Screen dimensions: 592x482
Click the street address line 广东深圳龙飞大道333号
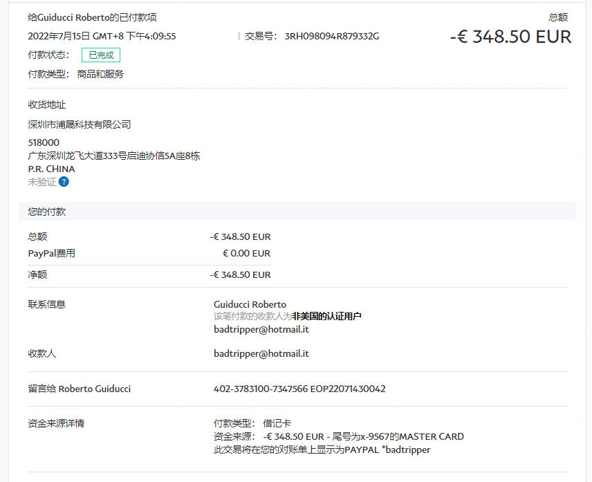coord(114,156)
